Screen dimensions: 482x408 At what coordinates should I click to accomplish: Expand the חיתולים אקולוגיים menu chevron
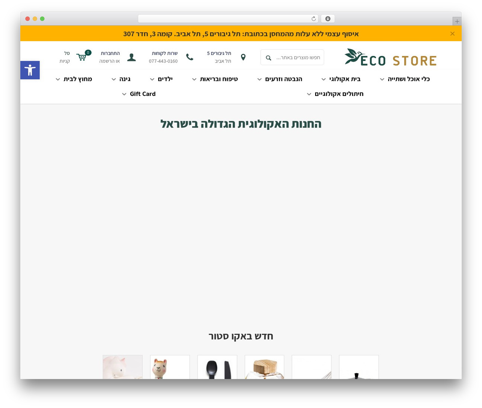pyautogui.click(x=309, y=94)
